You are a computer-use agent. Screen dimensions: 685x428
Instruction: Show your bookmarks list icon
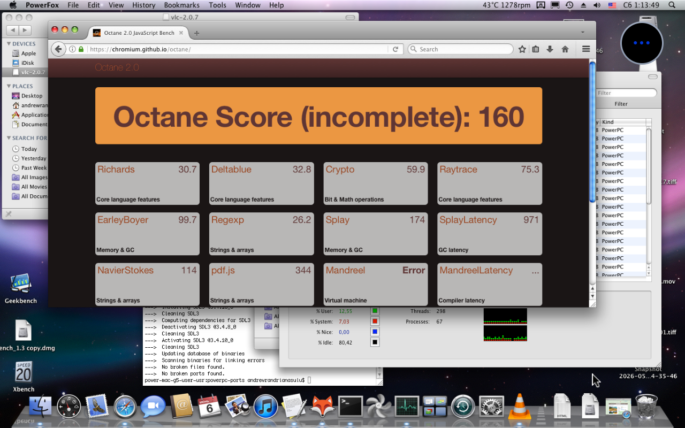point(536,49)
